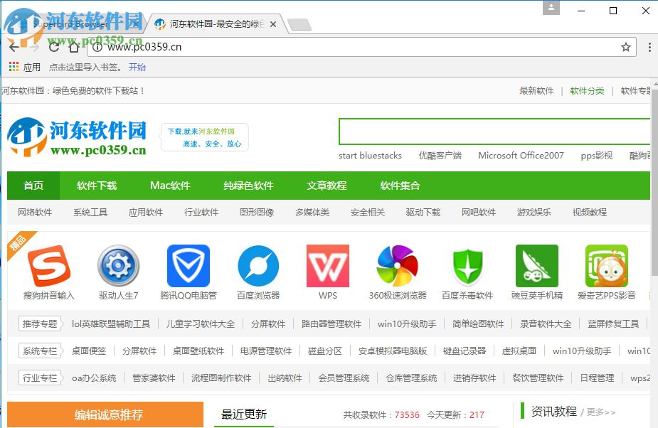The height and width of the screenshot is (428, 658).
Task: Open 豌豆荚手机精 icon
Action: click(x=537, y=266)
